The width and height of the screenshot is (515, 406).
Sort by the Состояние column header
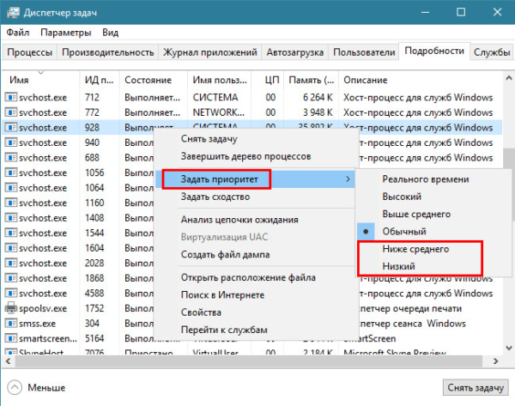pyautogui.click(x=154, y=80)
